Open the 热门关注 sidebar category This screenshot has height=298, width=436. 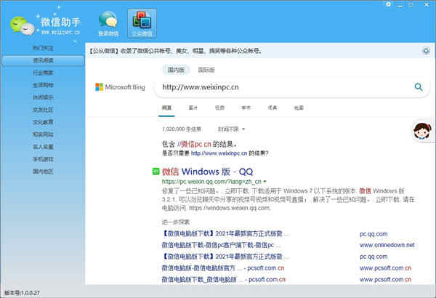click(x=43, y=48)
